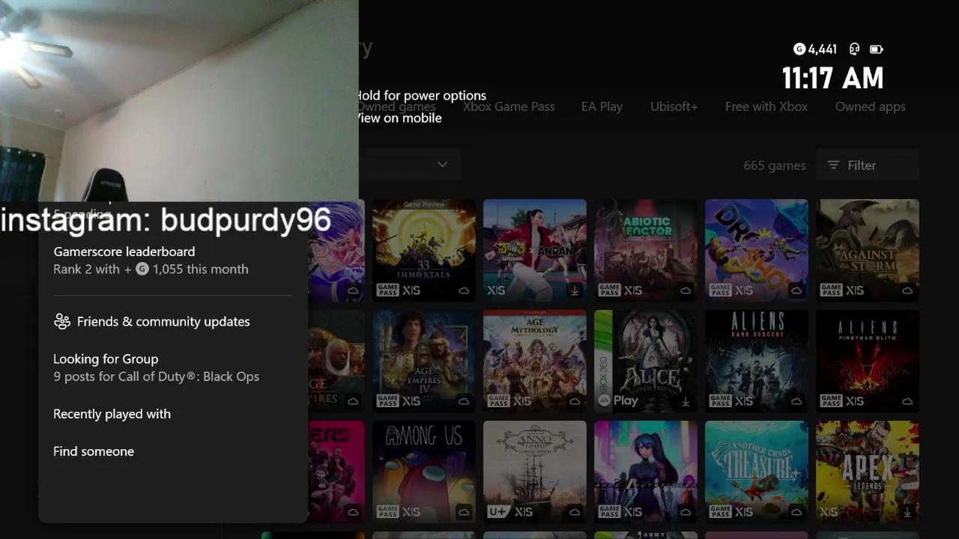Click the cloud icon on Abiotic Factor
Screen dimensions: 959x539
point(686,290)
